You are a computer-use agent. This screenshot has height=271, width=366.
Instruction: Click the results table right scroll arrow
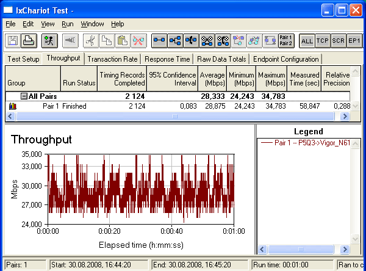point(345,116)
